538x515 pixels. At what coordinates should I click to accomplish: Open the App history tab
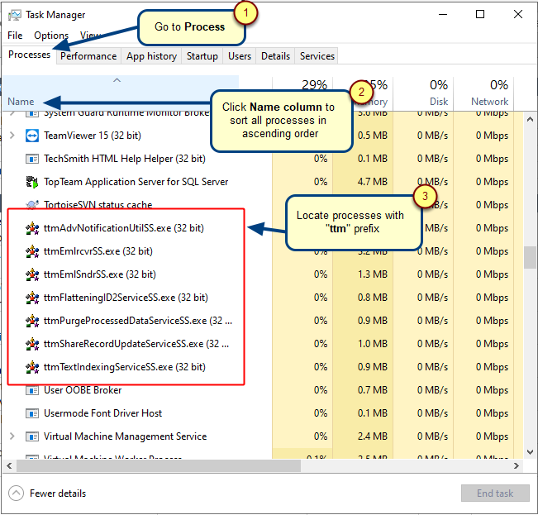pos(152,56)
